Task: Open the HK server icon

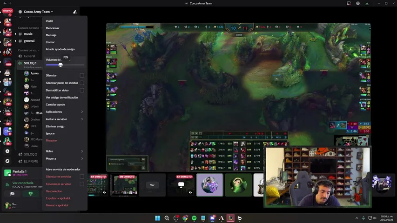Action: click(7, 52)
